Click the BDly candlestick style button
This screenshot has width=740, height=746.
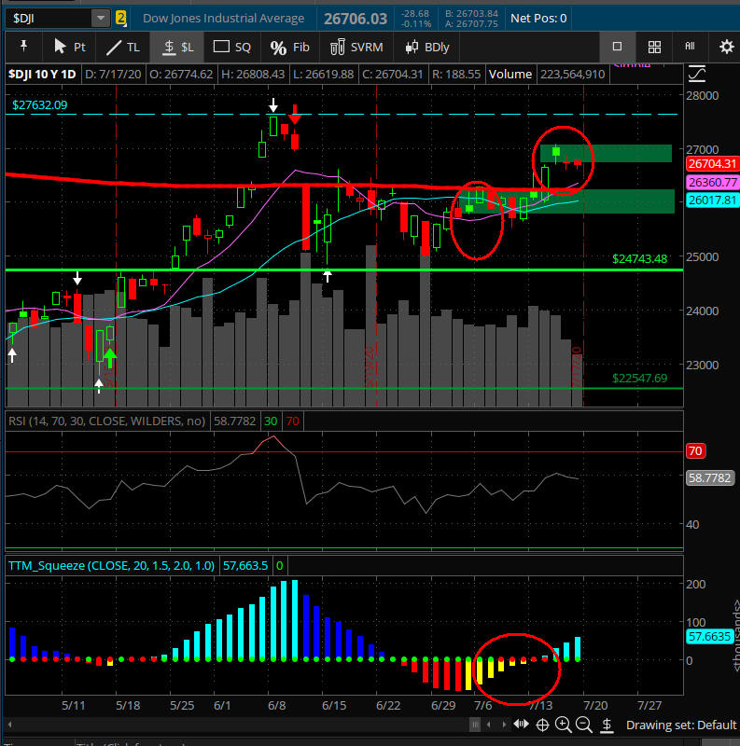point(426,47)
